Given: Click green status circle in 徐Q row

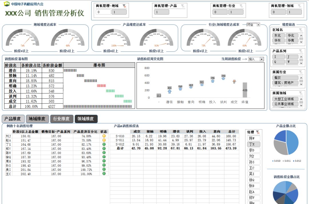Looking at the screenshot, I should [x=104, y=157].
